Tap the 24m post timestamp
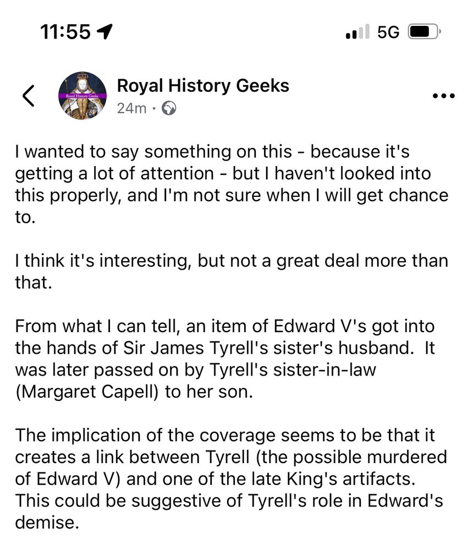The width and height of the screenshot is (473, 550). 131,108
